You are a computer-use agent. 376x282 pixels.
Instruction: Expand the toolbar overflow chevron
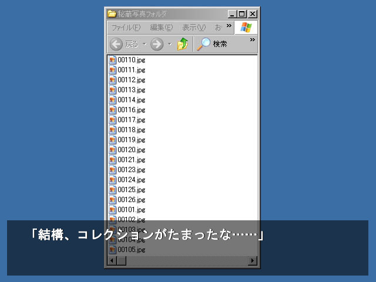[253, 40]
